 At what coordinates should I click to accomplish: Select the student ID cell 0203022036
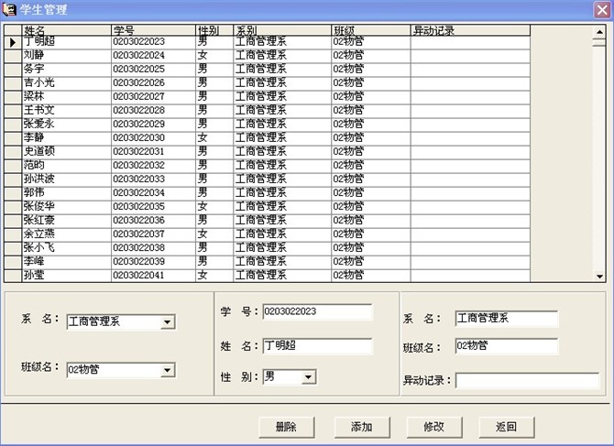154,221
